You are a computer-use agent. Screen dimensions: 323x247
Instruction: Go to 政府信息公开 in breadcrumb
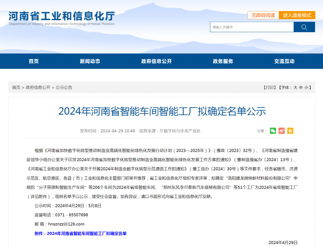pyautogui.click(x=38, y=87)
